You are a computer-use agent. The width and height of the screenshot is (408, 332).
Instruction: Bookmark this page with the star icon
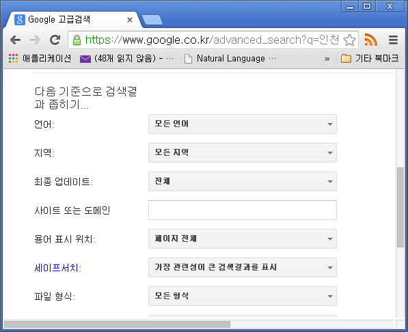[x=349, y=40]
